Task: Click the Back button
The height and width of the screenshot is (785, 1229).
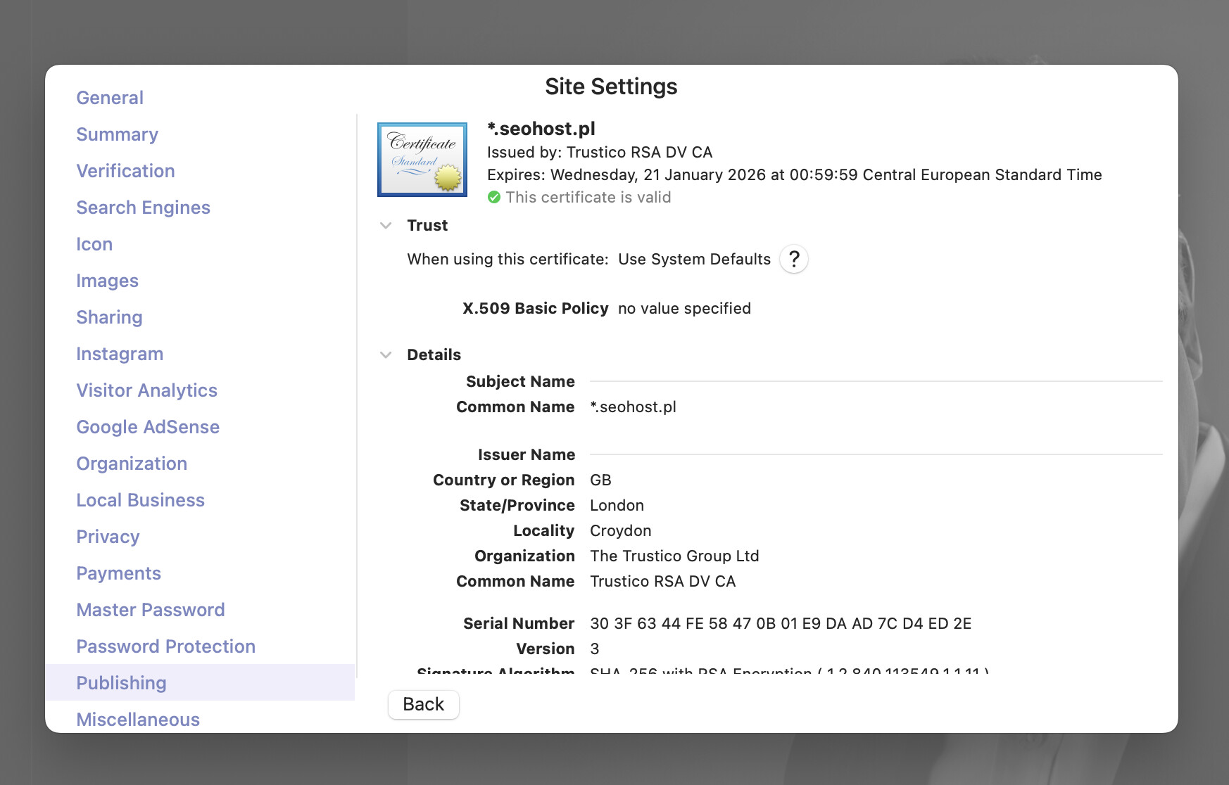Action: [x=424, y=704]
